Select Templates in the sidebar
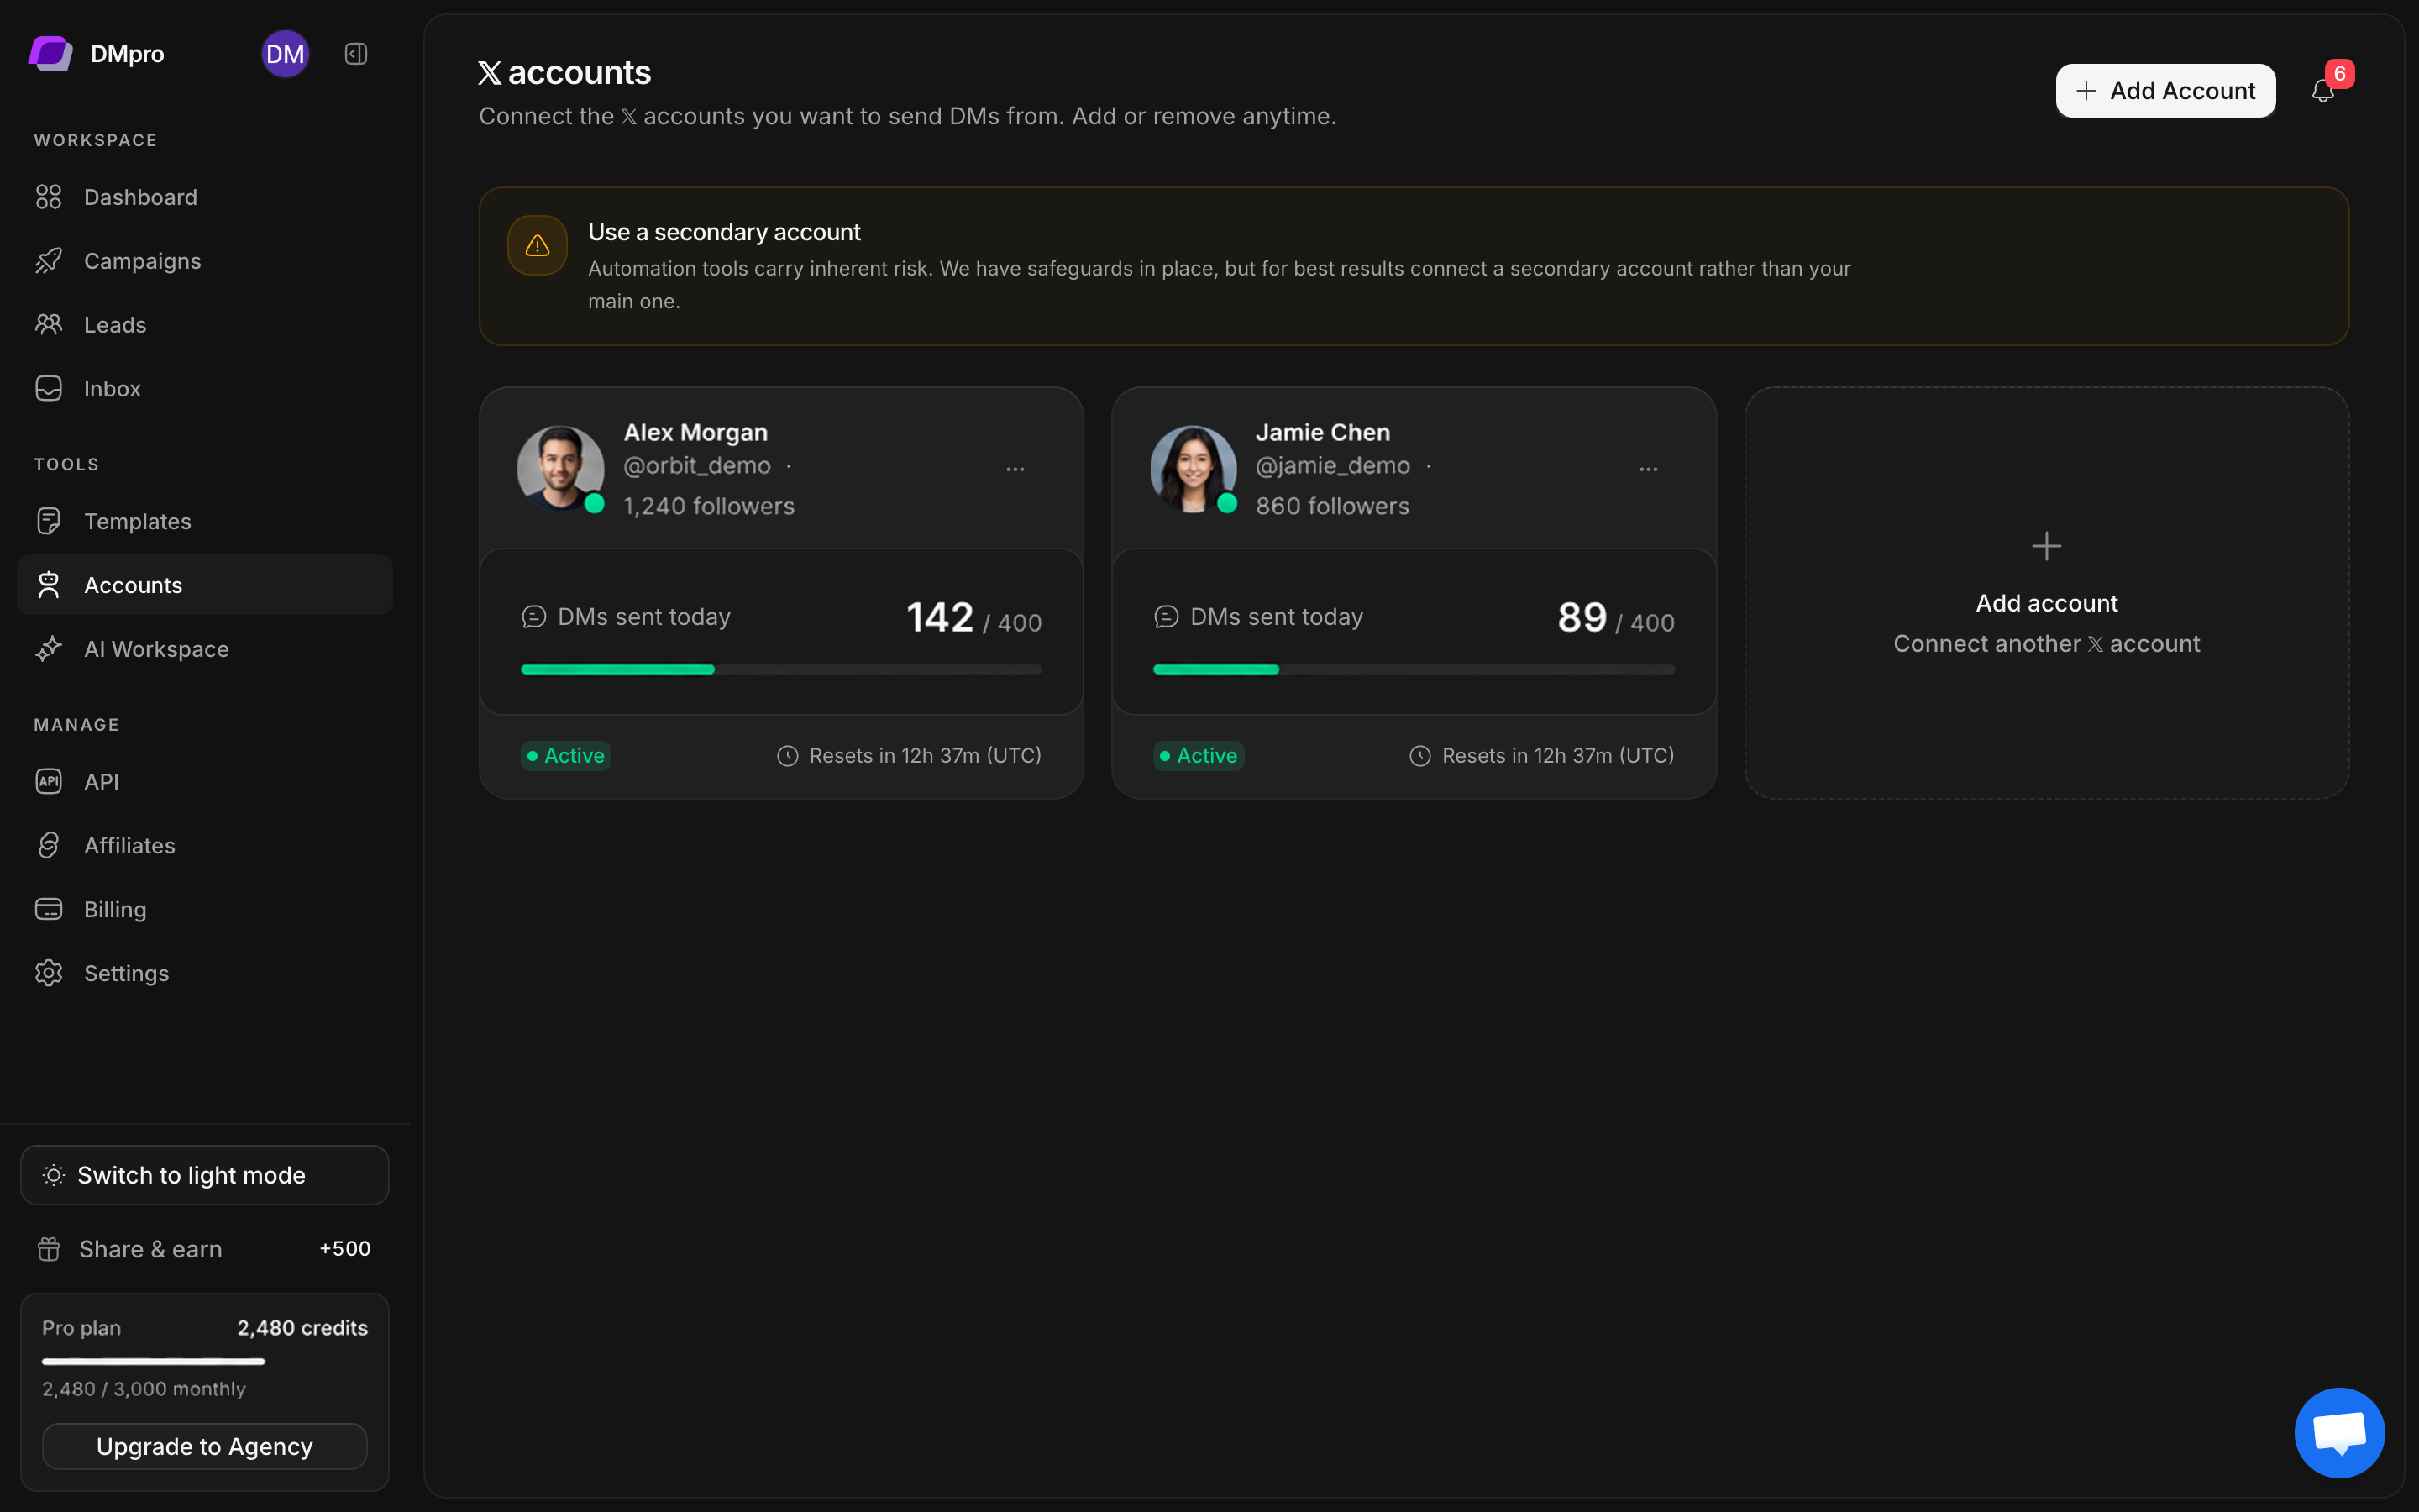 tap(205, 521)
